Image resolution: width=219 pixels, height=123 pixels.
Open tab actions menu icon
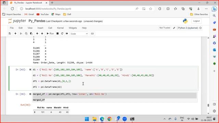tap(4, 3)
